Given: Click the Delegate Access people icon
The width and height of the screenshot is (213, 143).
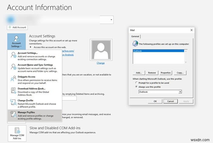Looking at the screenshot, I should (x=13, y=78).
